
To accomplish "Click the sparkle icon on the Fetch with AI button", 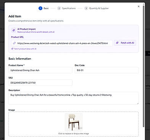I will tap(117, 43).
